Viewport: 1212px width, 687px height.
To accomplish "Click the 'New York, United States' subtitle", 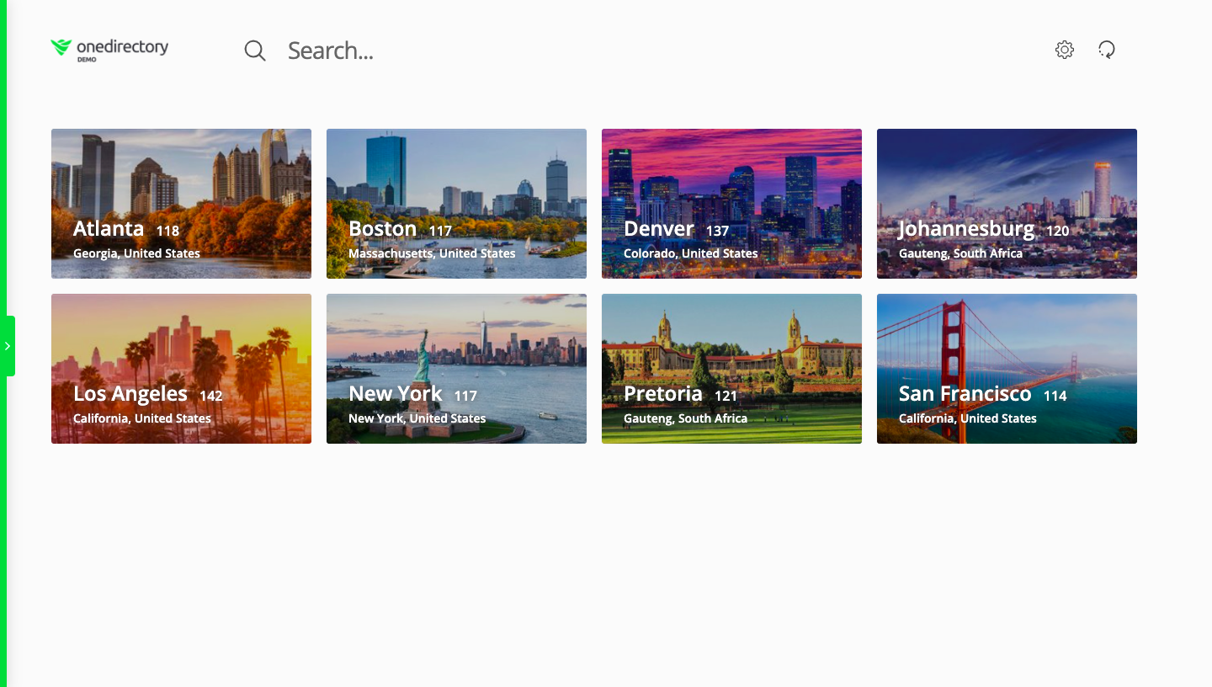I will pos(417,418).
